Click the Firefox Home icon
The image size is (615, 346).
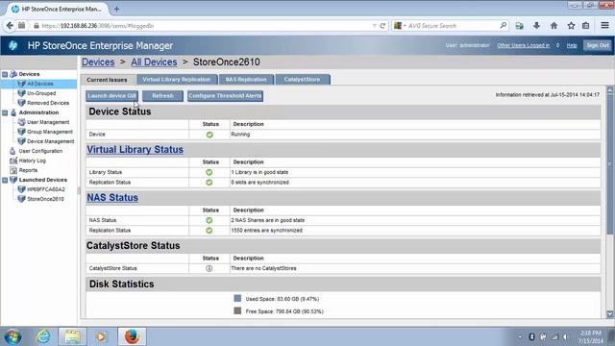[x=553, y=26]
